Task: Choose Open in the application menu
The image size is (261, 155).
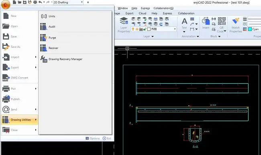Action: click(x=20, y=26)
